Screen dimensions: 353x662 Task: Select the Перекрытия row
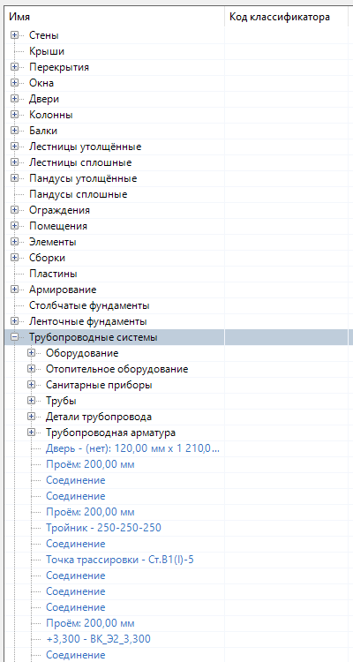59,67
